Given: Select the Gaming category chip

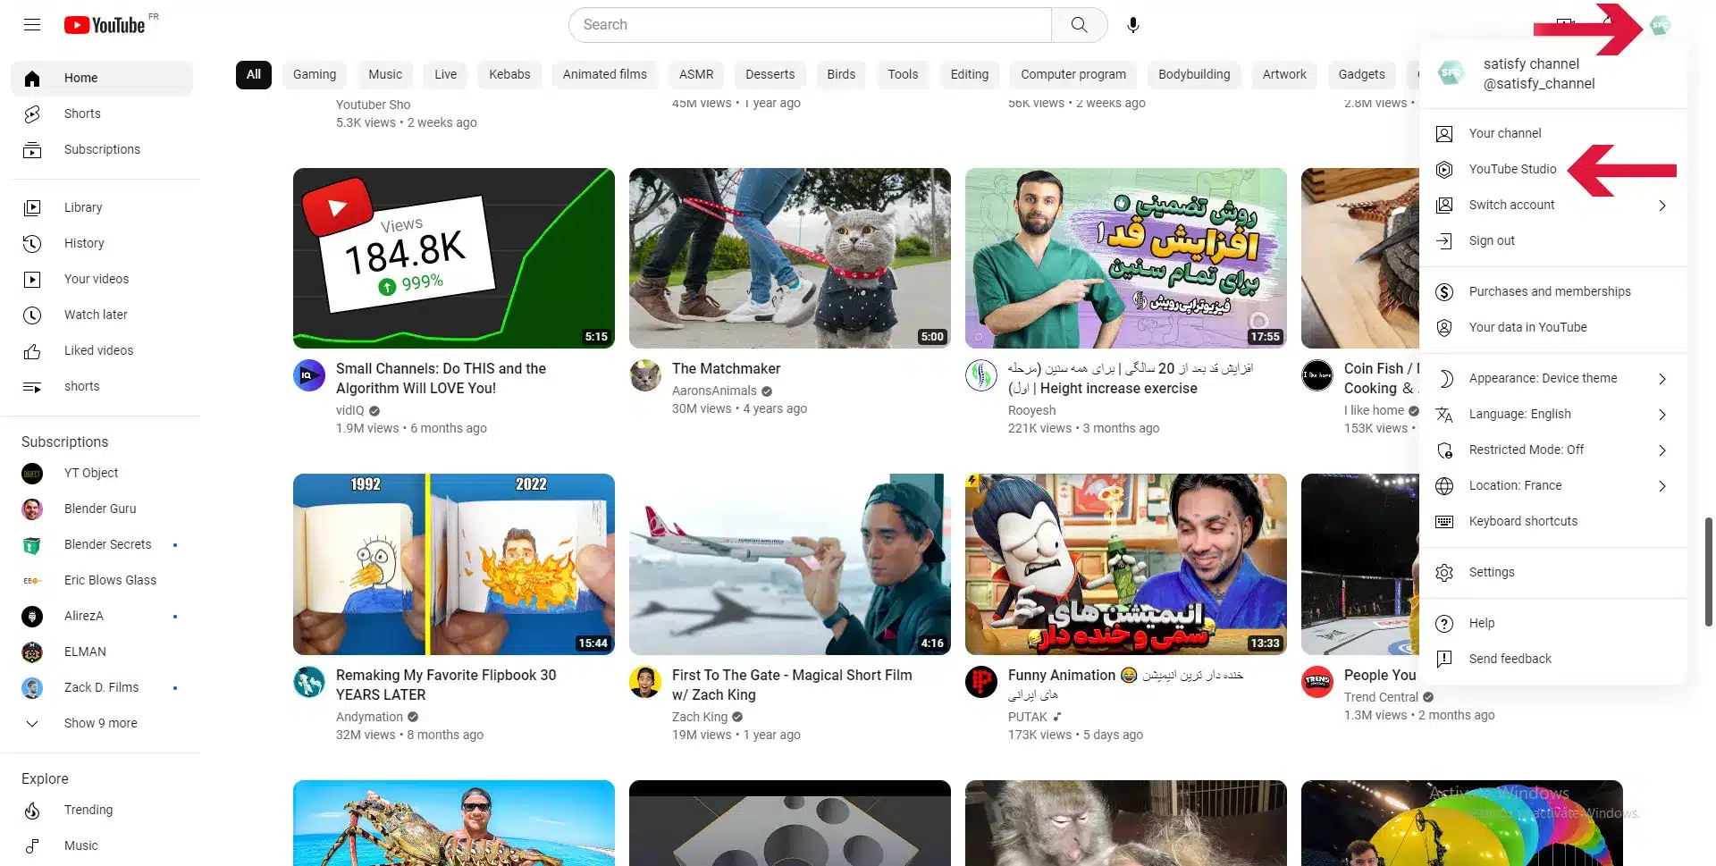Looking at the screenshot, I should (x=314, y=74).
